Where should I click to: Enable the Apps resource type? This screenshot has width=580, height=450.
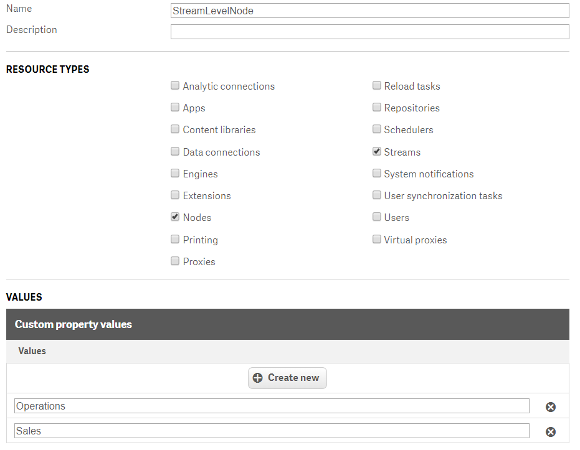click(x=175, y=108)
